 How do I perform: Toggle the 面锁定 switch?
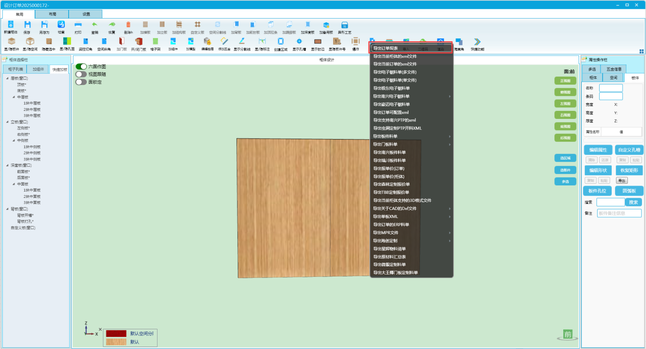click(x=81, y=82)
